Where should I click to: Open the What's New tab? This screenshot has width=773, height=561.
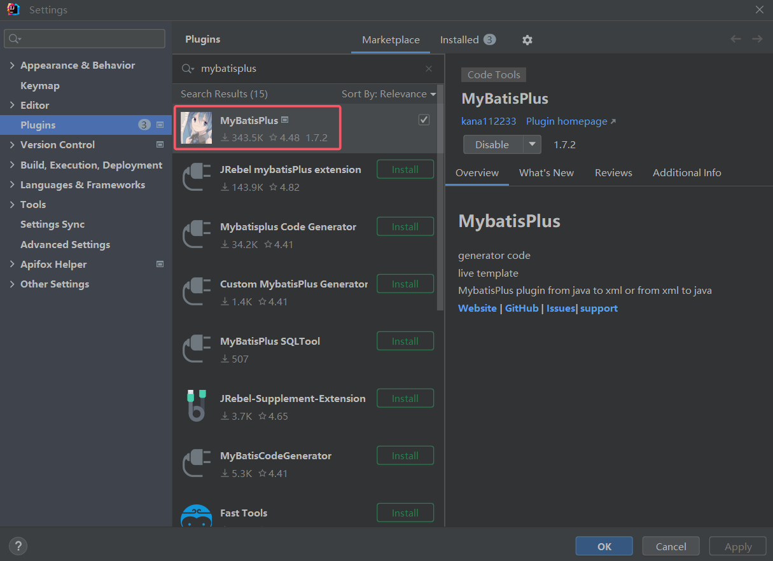click(547, 172)
